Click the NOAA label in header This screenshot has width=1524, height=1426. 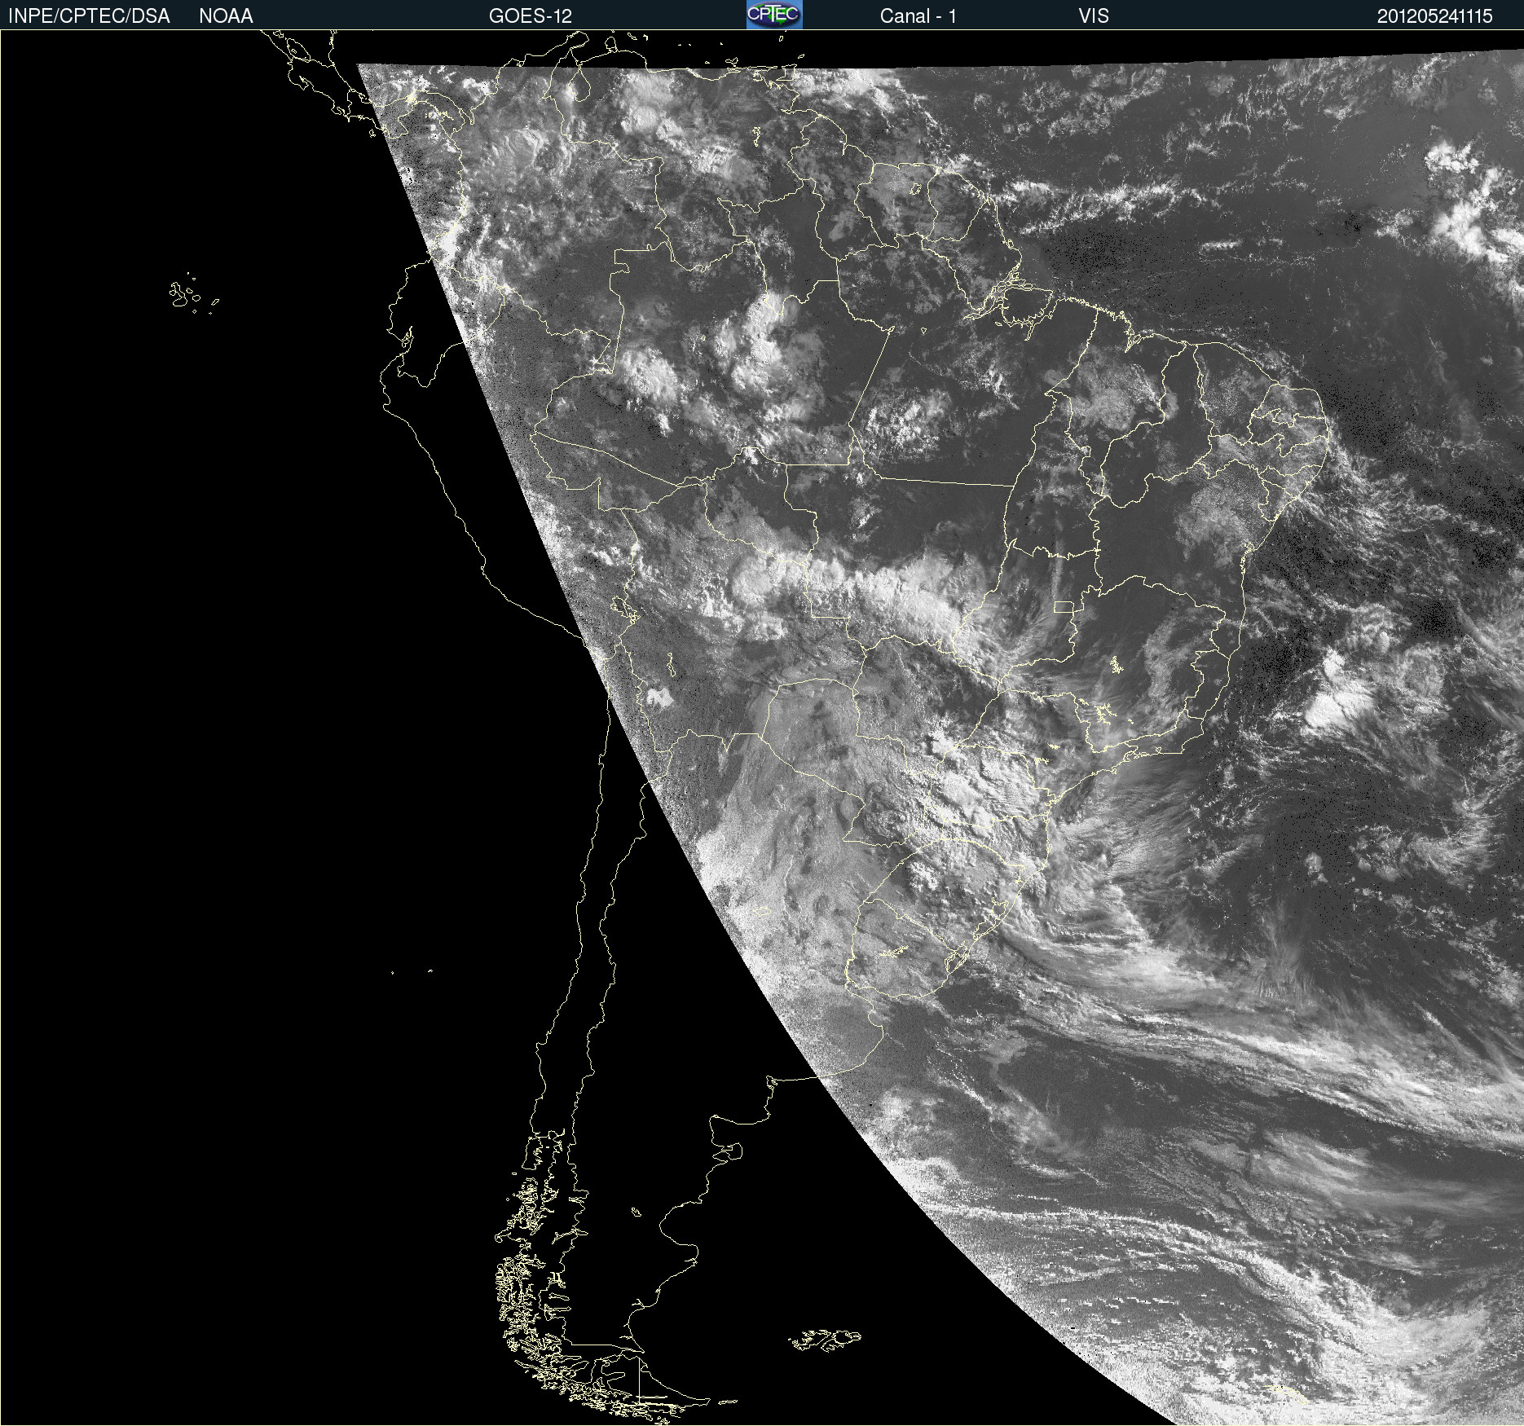point(226,16)
